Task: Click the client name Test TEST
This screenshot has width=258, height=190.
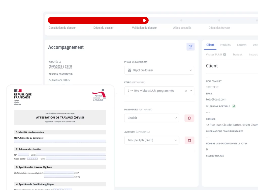Action: (x=212, y=87)
